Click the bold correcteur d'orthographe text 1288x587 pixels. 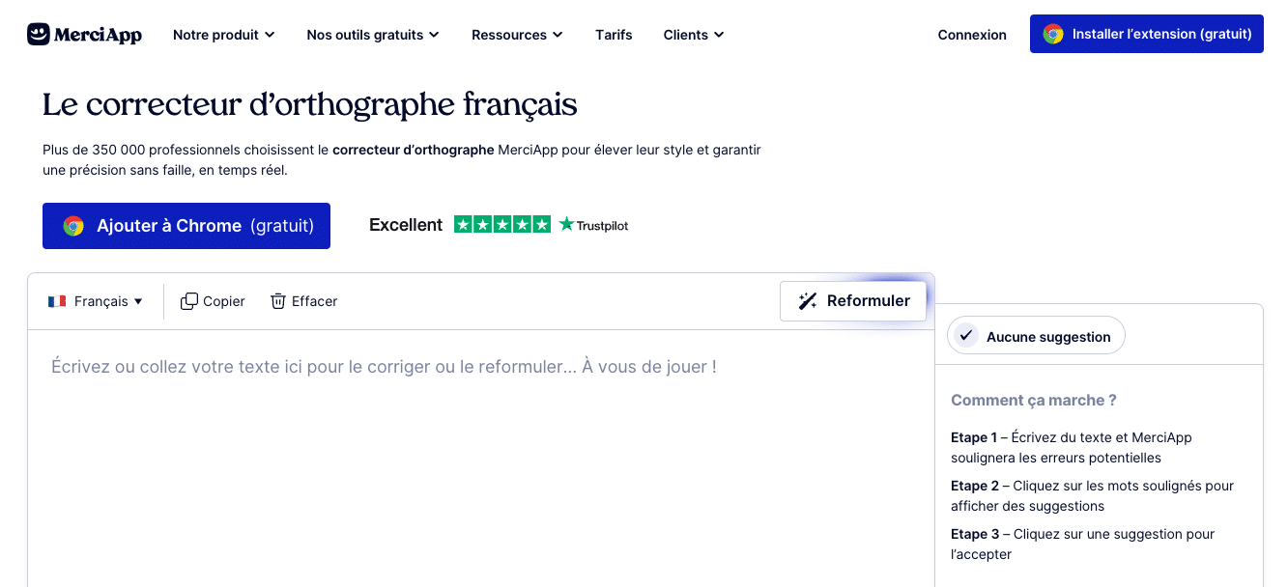[x=414, y=150]
